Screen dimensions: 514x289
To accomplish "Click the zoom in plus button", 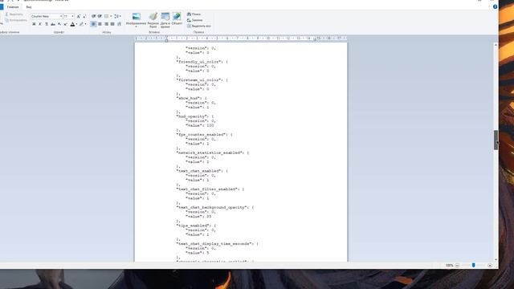I will 490,266.
